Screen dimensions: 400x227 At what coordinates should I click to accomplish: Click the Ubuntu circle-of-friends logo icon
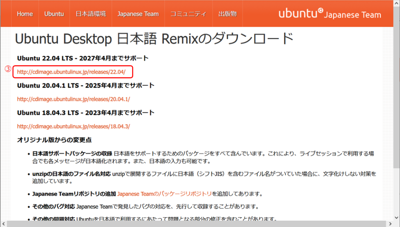pos(321,11)
